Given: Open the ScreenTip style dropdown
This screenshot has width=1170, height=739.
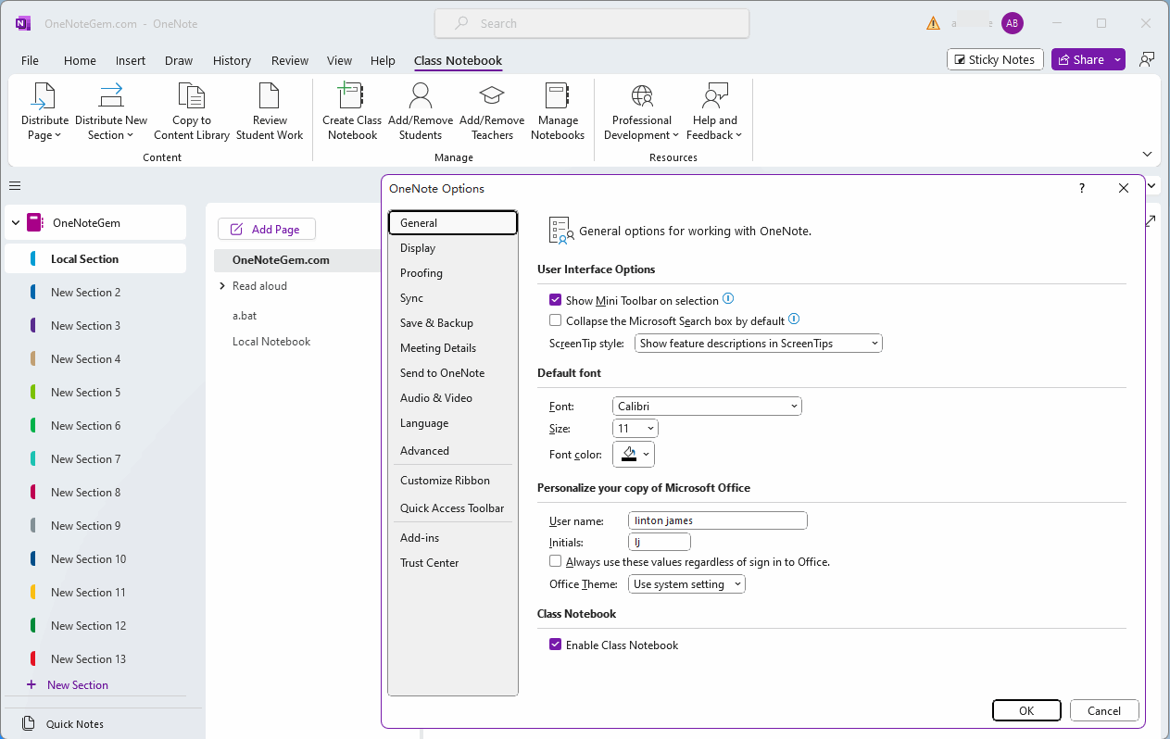Looking at the screenshot, I should [759, 344].
